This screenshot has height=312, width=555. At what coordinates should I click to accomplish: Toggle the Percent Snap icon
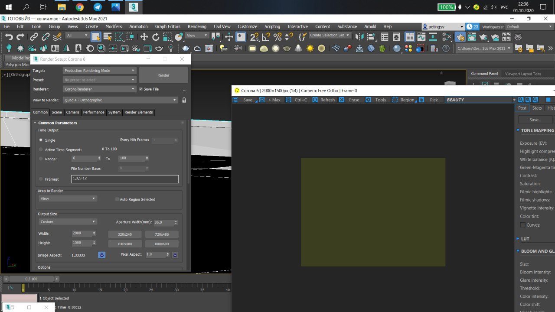[x=278, y=37]
